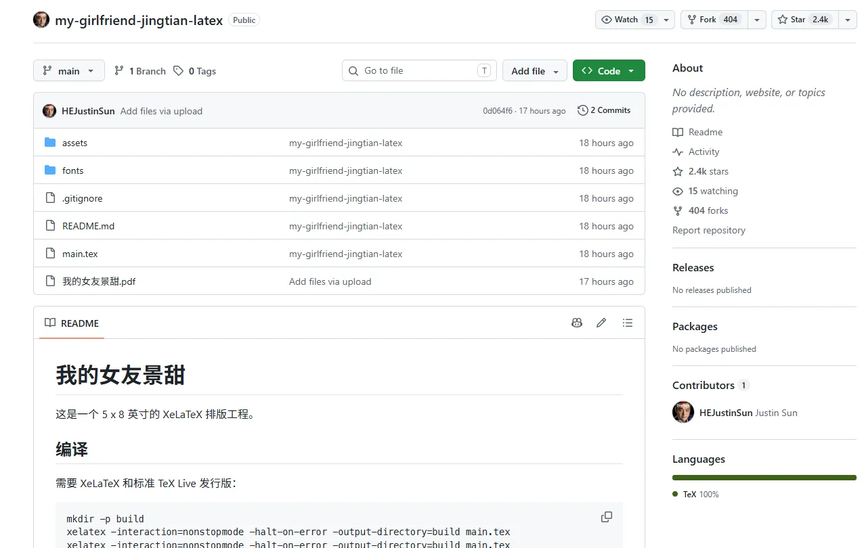This screenshot has height=548, width=864.
Task: Open the Contributors heading link
Action: point(710,385)
